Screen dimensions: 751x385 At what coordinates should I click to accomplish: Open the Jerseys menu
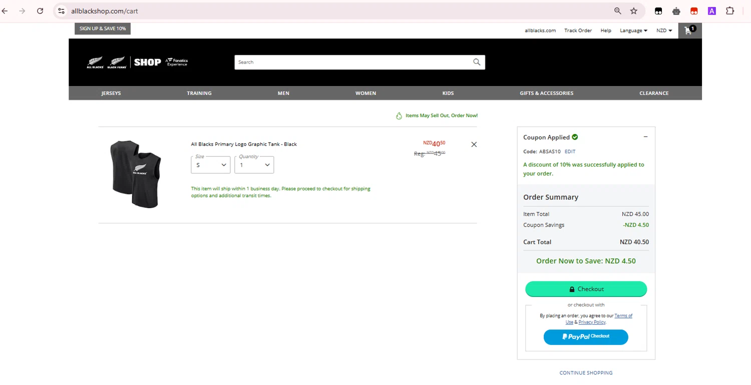111,93
